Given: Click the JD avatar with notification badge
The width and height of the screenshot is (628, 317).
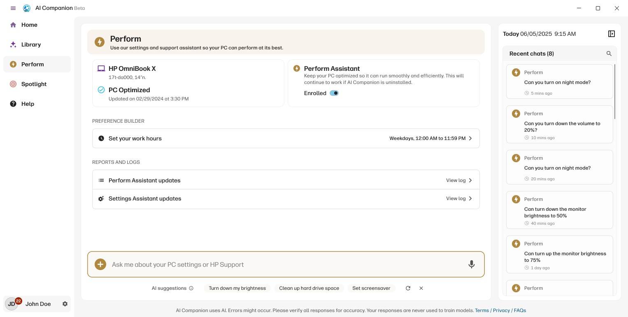Looking at the screenshot, I should [12, 303].
